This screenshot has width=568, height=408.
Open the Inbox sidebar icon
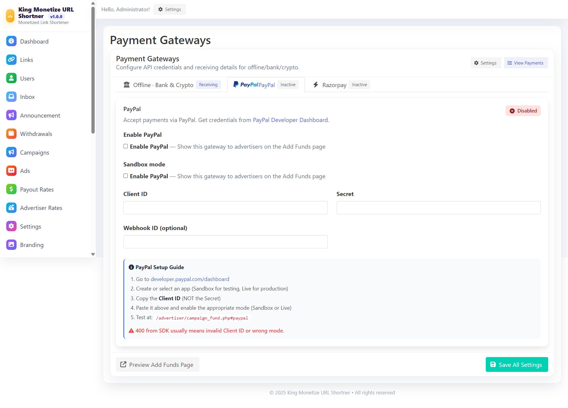tap(11, 97)
